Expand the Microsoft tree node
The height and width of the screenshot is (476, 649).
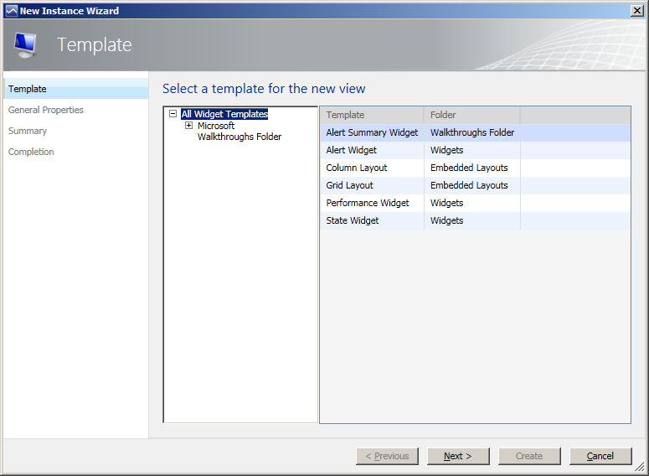(x=188, y=125)
